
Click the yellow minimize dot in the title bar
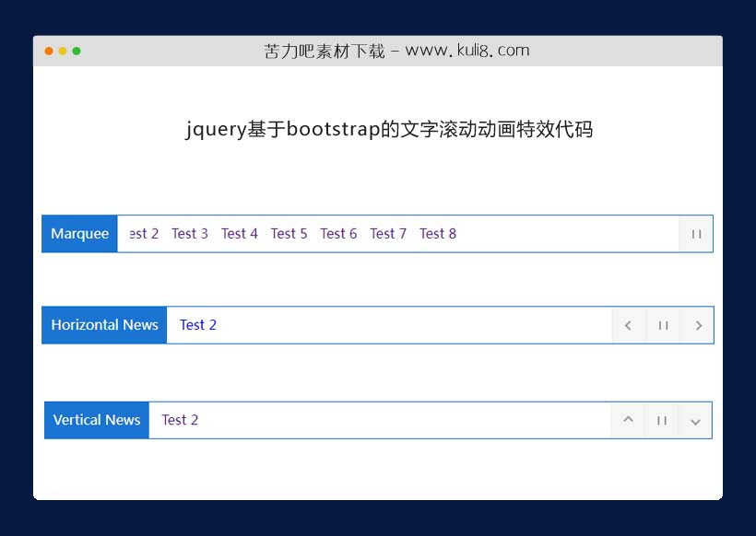pyautogui.click(x=63, y=52)
